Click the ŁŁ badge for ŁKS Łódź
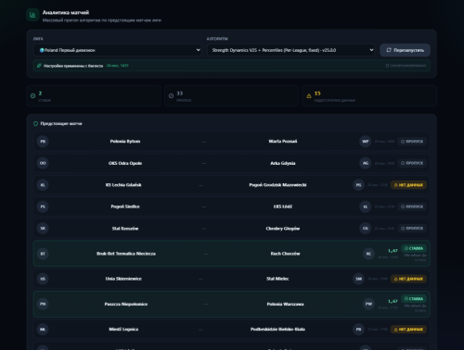The image size is (464, 350). tap(366, 206)
